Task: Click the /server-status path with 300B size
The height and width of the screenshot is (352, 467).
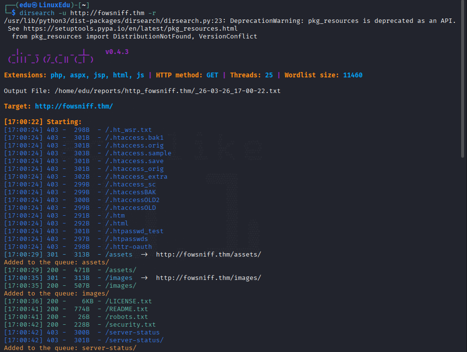Action: click(132, 332)
